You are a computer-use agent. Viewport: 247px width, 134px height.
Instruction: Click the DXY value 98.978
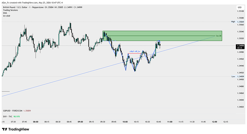16,117
